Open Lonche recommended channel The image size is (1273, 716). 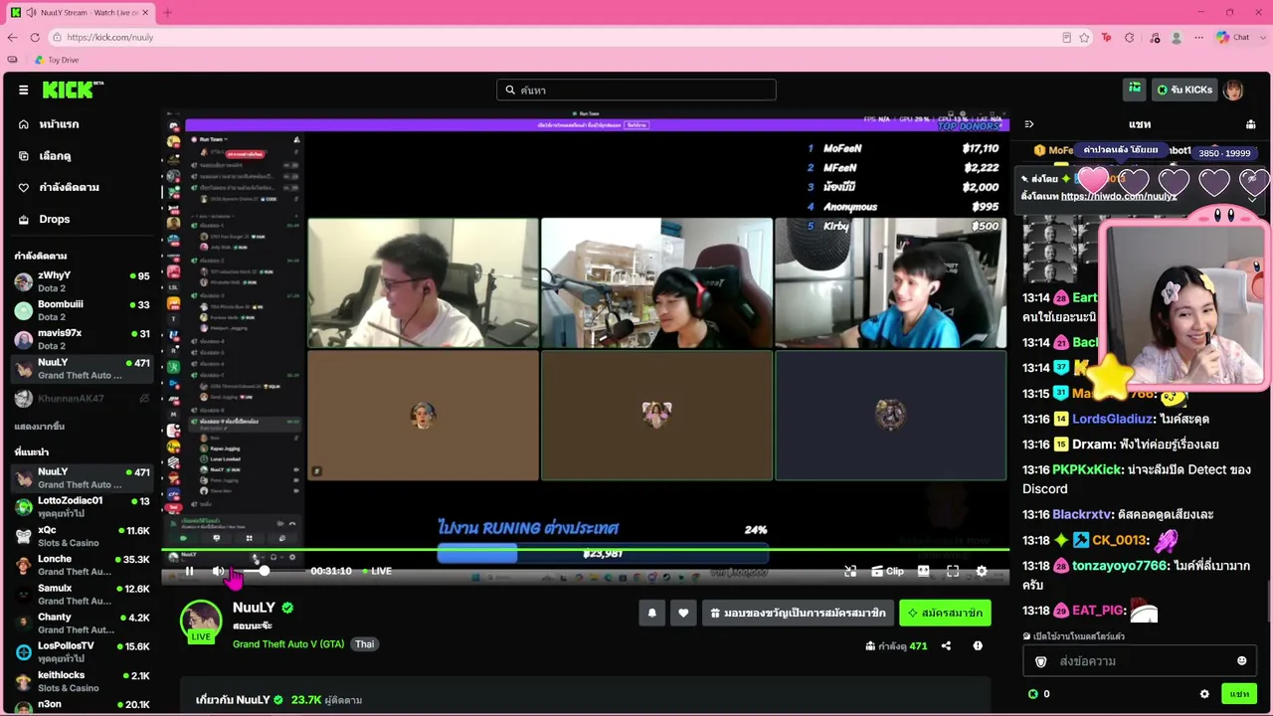point(82,565)
